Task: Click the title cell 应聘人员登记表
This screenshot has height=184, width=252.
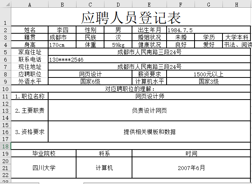Action: click(131, 18)
